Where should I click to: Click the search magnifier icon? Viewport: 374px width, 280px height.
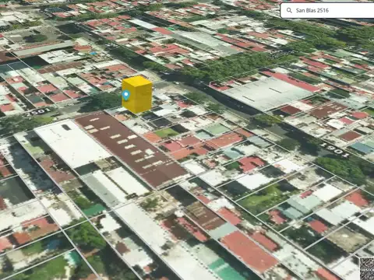[289, 10]
